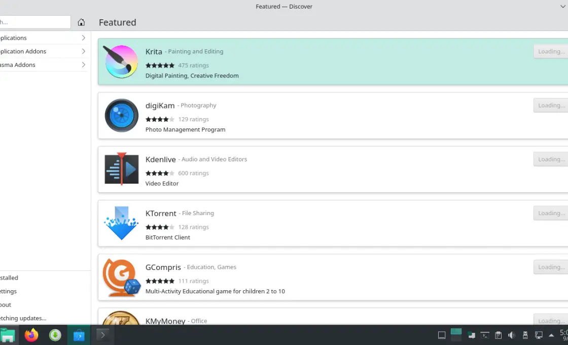Screen dimensions: 568x345
Task: Click GCompris's five-star rating
Action: click(x=160, y=281)
